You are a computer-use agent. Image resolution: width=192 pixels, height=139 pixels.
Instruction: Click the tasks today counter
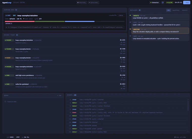pyautogui.click(x=82, y=3)
